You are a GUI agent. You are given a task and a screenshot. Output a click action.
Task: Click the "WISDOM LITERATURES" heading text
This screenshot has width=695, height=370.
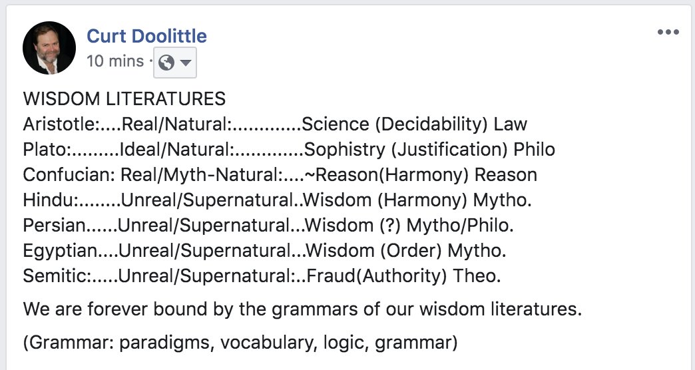(124, 100)
